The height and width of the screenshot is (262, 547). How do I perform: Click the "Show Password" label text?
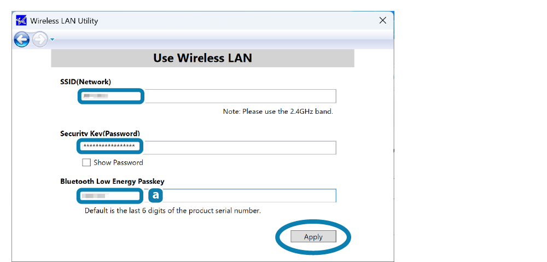(118, 162)
